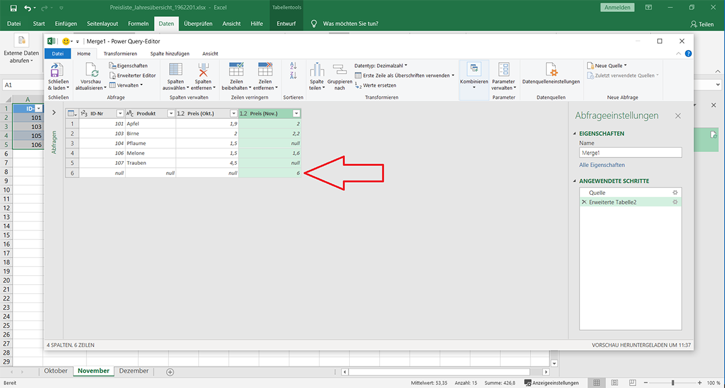This screenshot has height=388, width=725.
Task: Select the Quelle applied step
Action: point(630,192)
